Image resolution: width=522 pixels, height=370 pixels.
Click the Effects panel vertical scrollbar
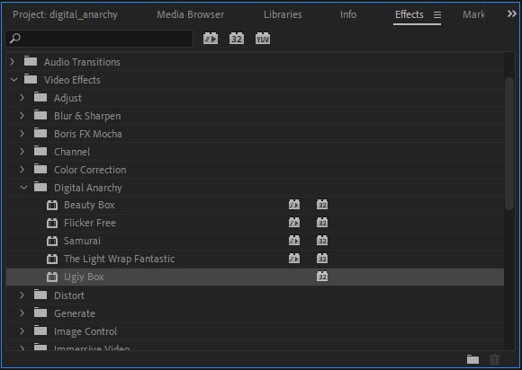click(x=509, y=144)
